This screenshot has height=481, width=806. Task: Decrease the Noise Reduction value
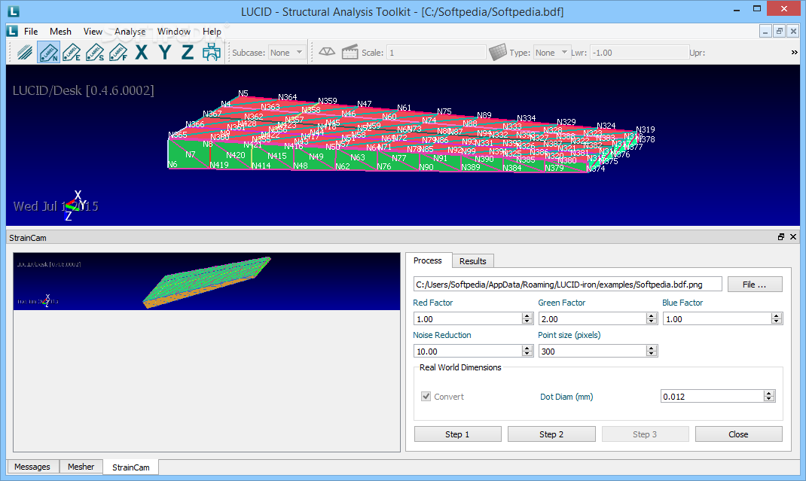point(527,354)
